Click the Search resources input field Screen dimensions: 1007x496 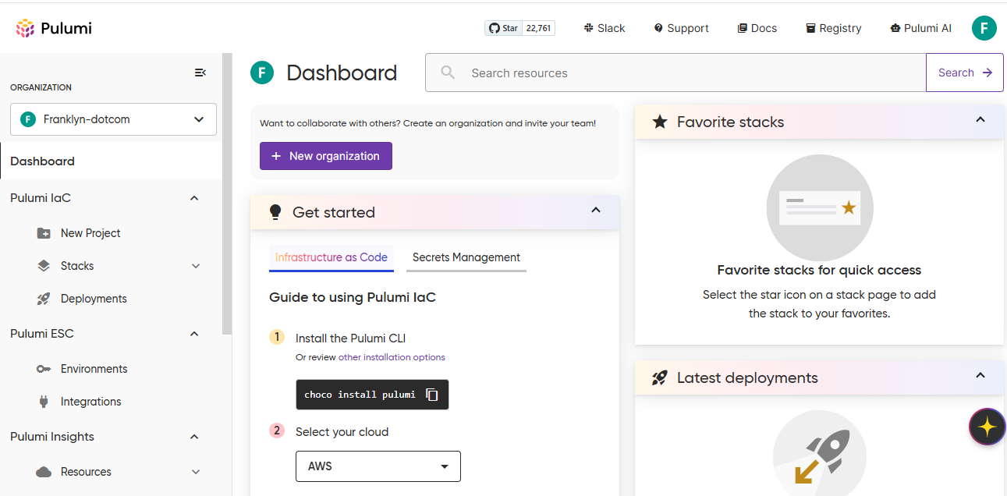pos(675,73)
